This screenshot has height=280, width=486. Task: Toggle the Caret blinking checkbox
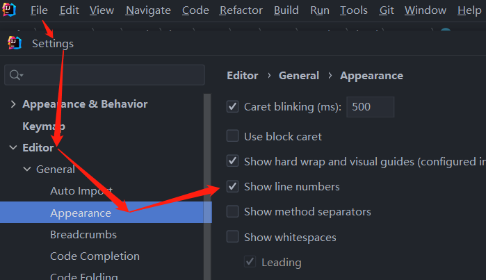[233, 107]
